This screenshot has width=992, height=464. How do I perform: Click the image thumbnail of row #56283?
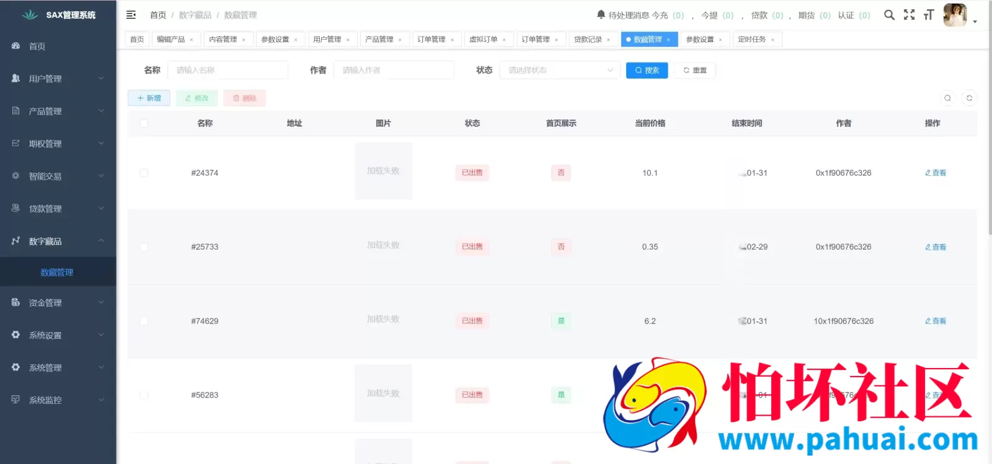pos(383,393)
